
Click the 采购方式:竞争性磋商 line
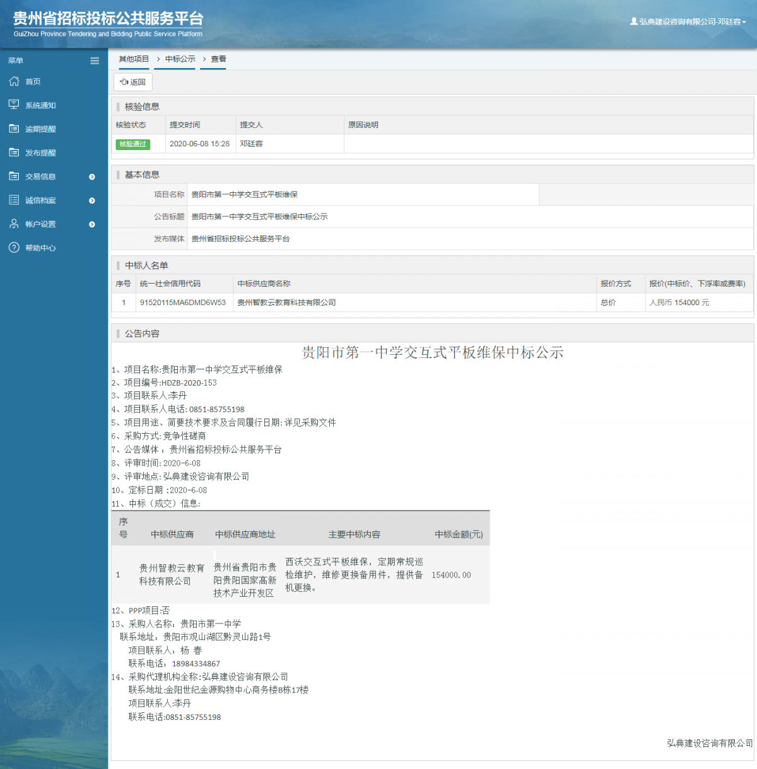158,436
